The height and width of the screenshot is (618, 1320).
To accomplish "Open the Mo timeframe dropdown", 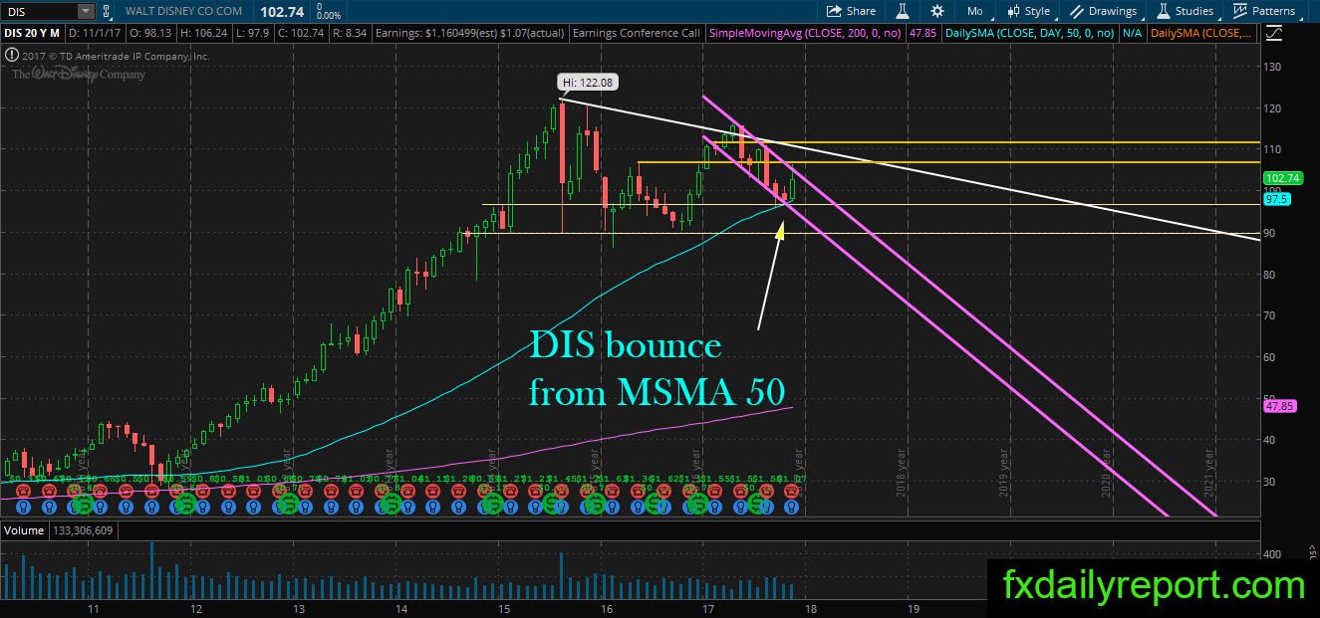I will pos(979,11).
